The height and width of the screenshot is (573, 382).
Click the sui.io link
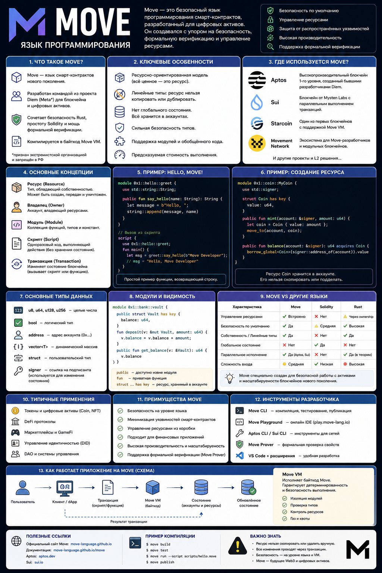(x=39, y=562)
